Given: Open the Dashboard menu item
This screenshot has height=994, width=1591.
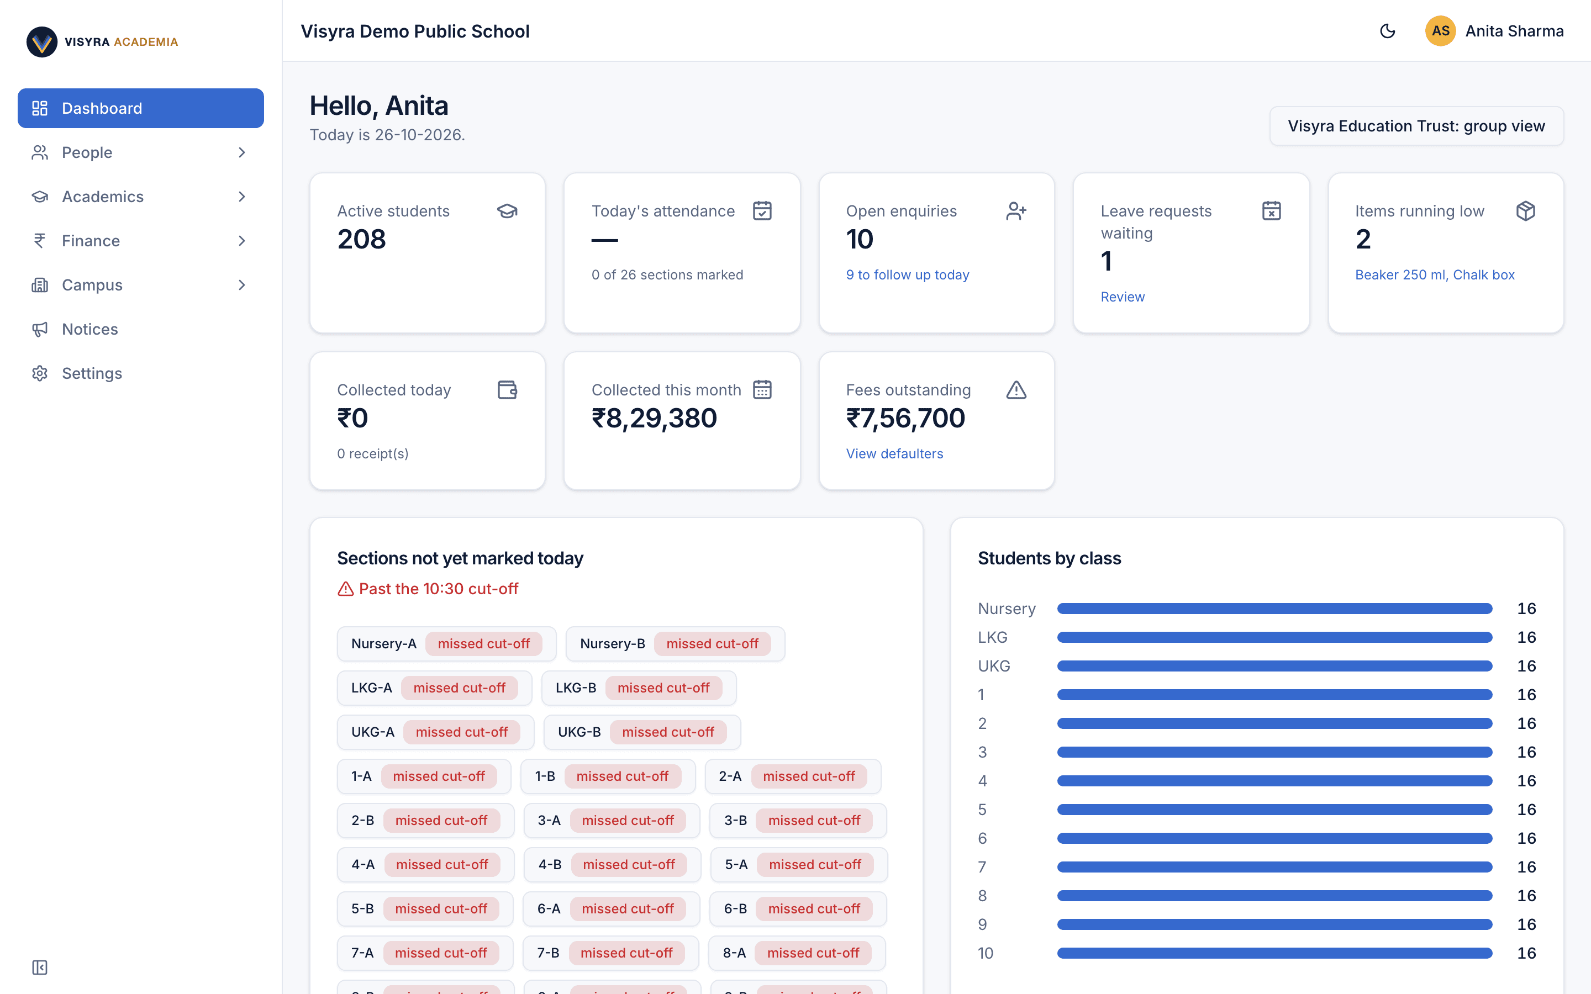Looking at the screenshot, I should point(141,108).
